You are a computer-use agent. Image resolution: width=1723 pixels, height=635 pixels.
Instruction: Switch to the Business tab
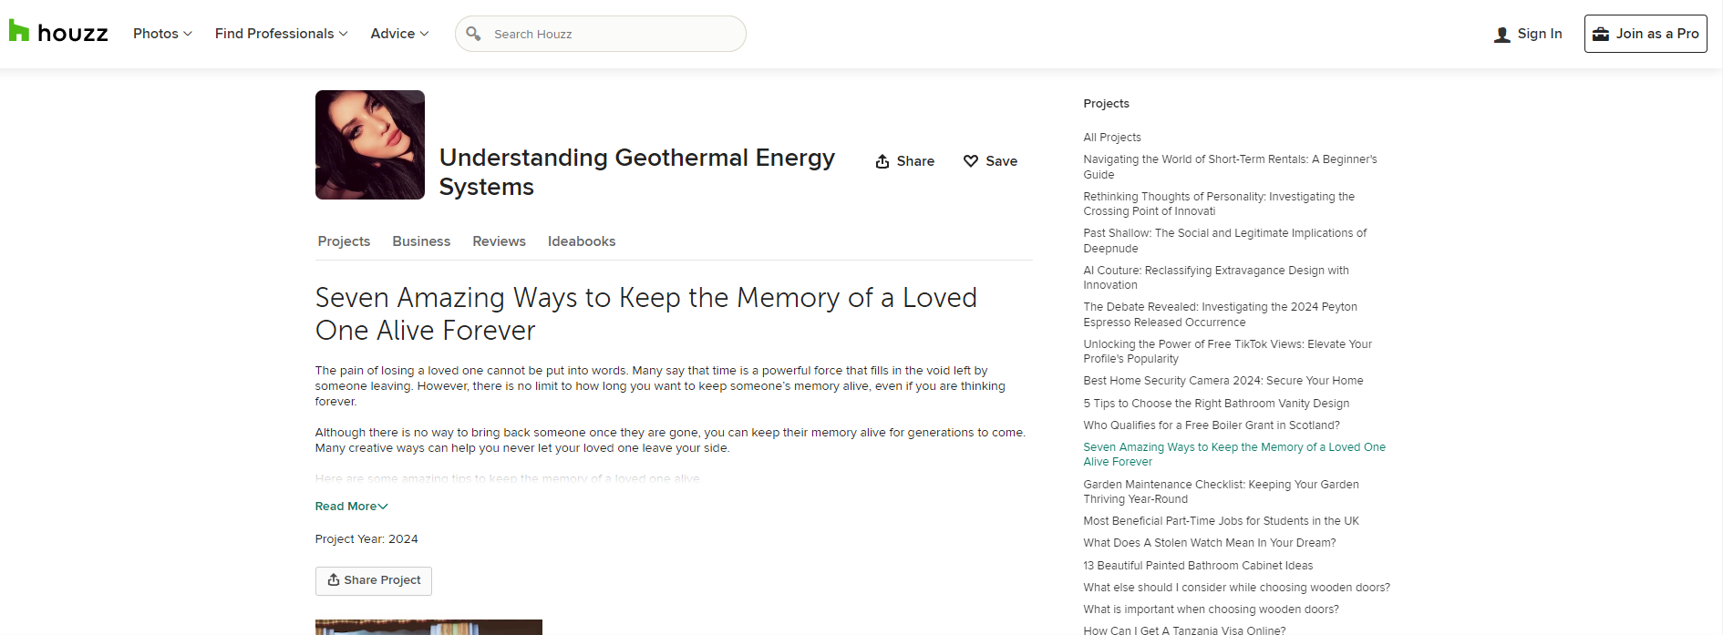[x=421, y=241]
